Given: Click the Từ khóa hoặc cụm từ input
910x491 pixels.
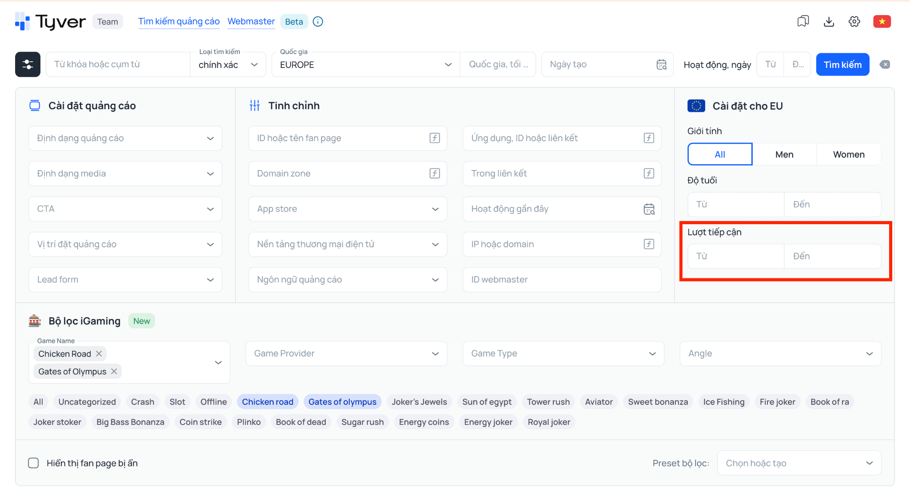Looking at the screenshot, I should (x=118, y=64).
